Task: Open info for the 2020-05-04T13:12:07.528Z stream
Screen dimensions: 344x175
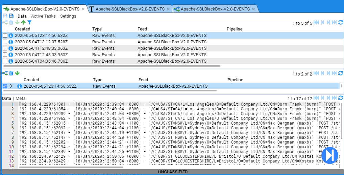Action: click(x=11, y=42)
